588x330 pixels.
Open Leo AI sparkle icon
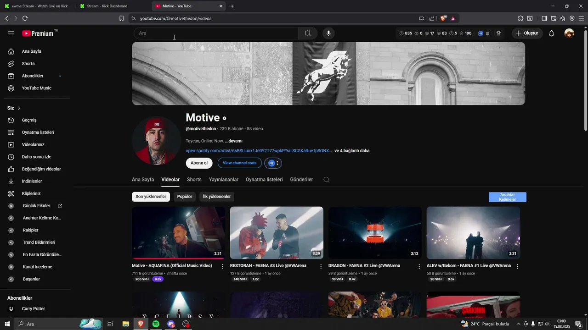pyautogui.click(x=563, y=18)
